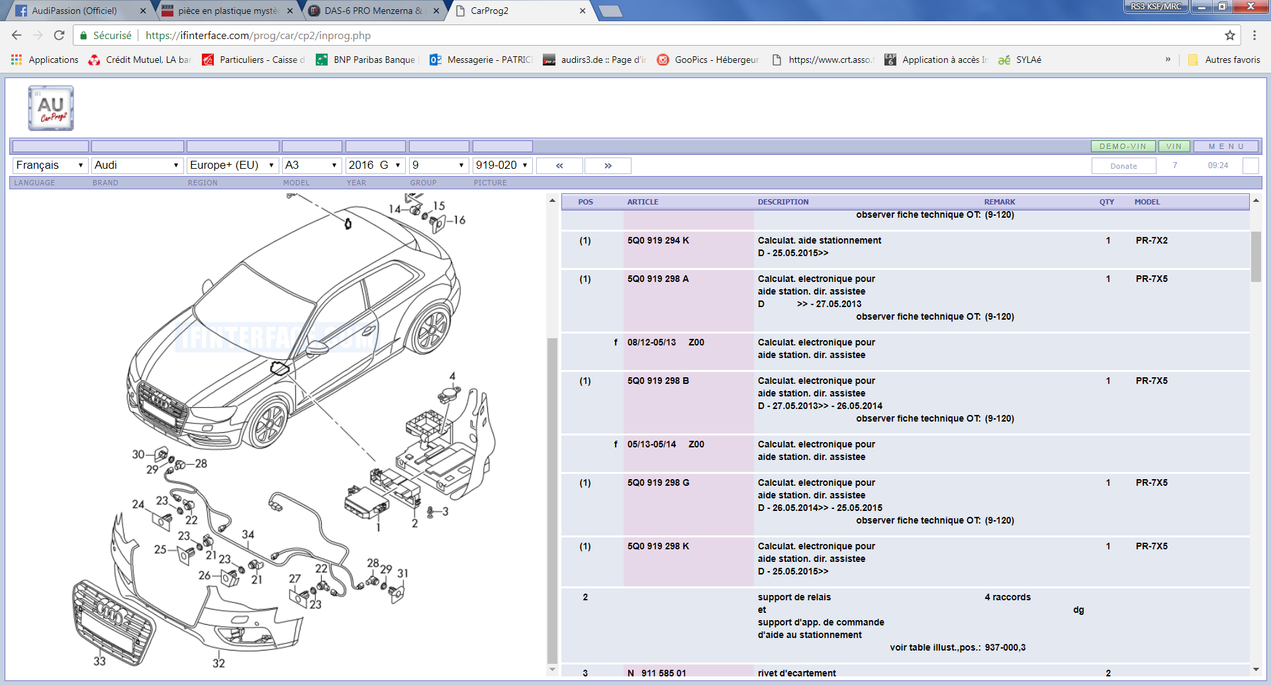Show next picture with » arrow

608,165
